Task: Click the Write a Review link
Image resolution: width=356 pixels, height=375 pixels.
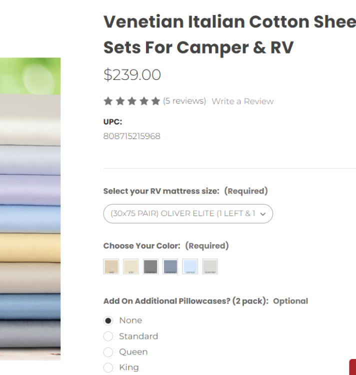Action: tap(242, 101)
